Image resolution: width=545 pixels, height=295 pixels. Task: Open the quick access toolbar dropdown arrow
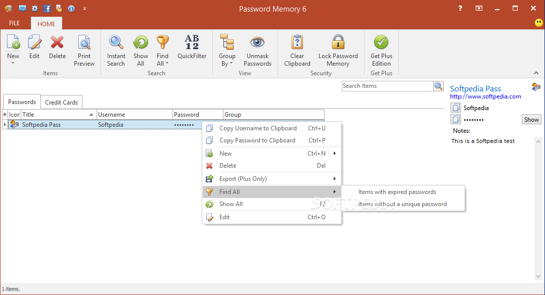click(84, 9)
